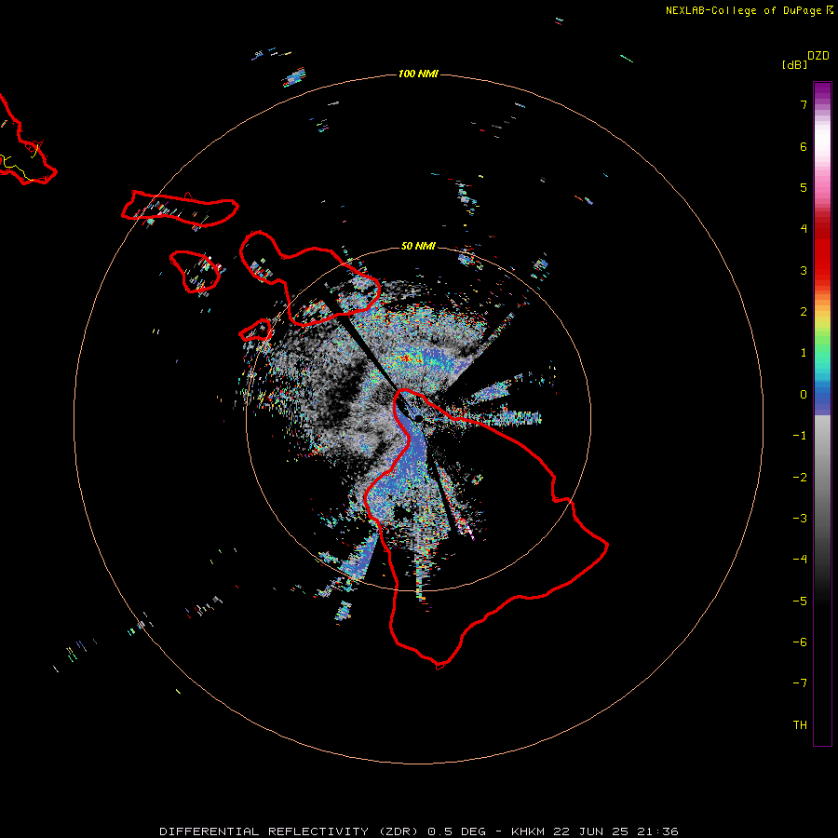
Task: Click the -6 value on the scale
Action: (x=800, y=642)
